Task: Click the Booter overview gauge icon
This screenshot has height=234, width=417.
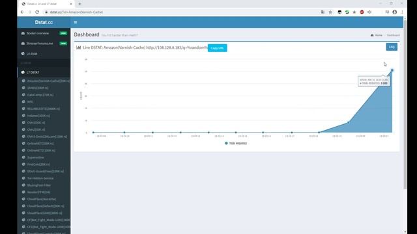Action: pyautogui.click(x=23, y=33)
